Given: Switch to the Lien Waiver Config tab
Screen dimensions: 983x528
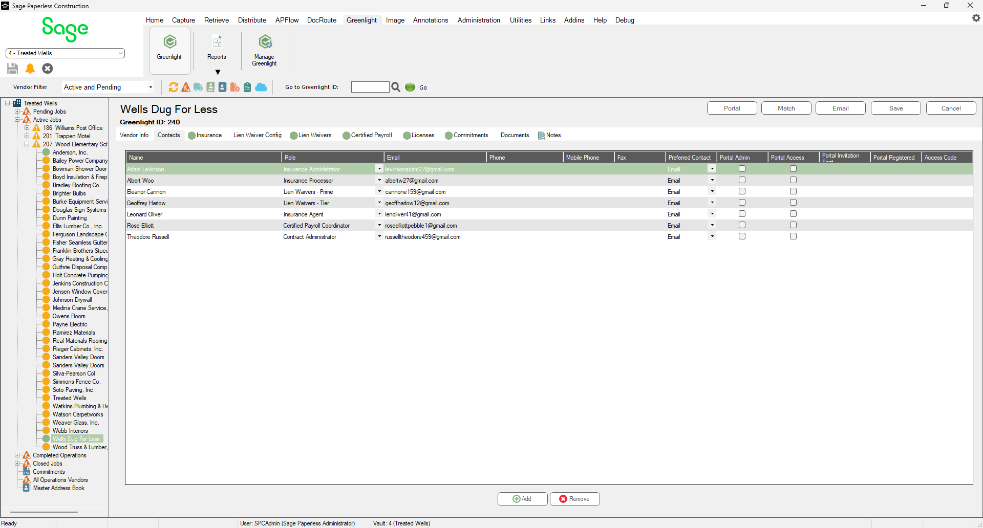Looking at the screenshot, I should tap(258, 135).
